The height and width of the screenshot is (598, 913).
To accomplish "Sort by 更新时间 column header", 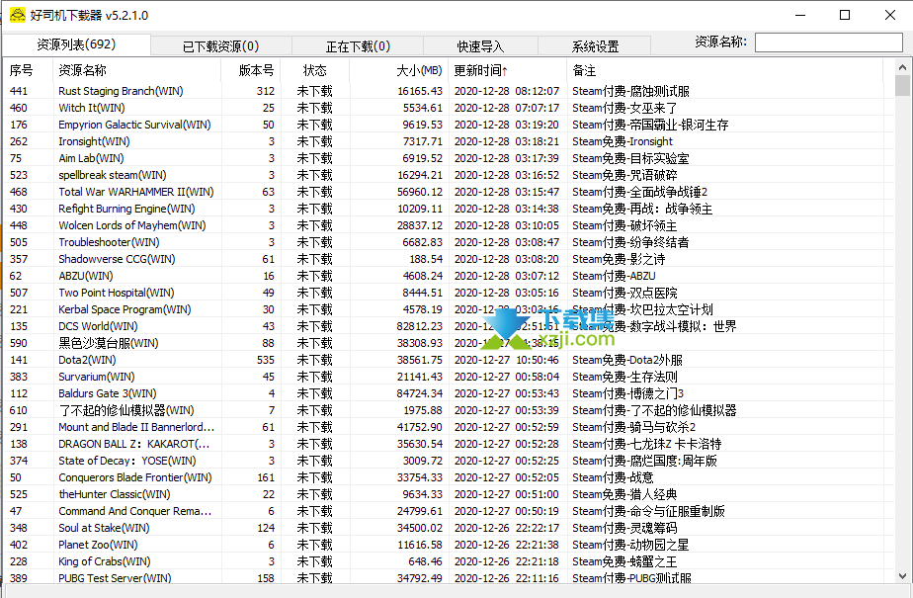I will click(508, 70).
